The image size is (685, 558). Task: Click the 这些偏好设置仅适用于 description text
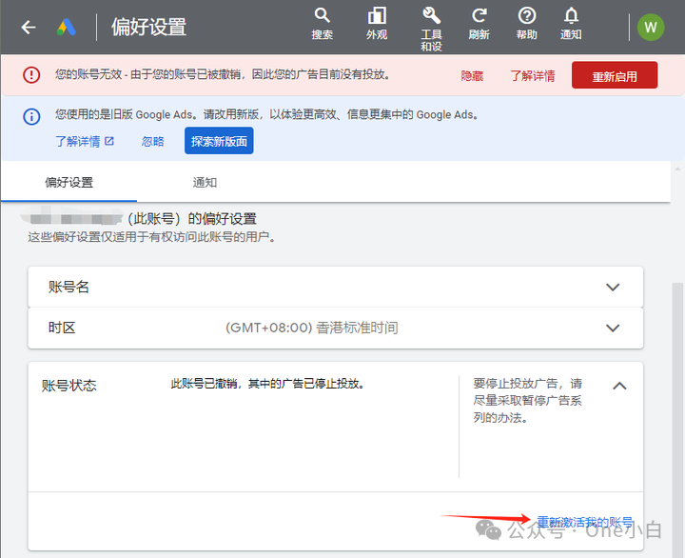tap(151, 237)
